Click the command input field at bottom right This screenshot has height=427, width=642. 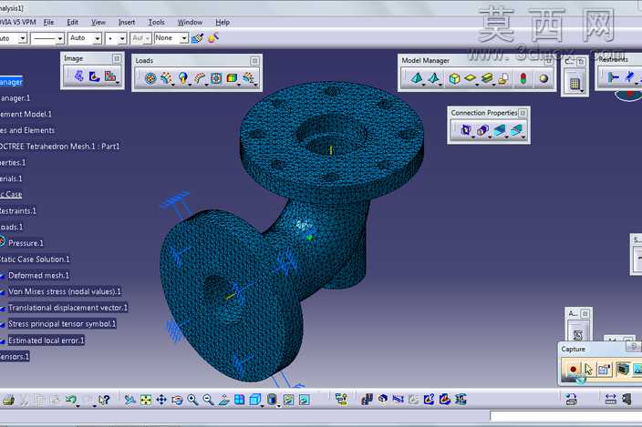coord(565,416)
